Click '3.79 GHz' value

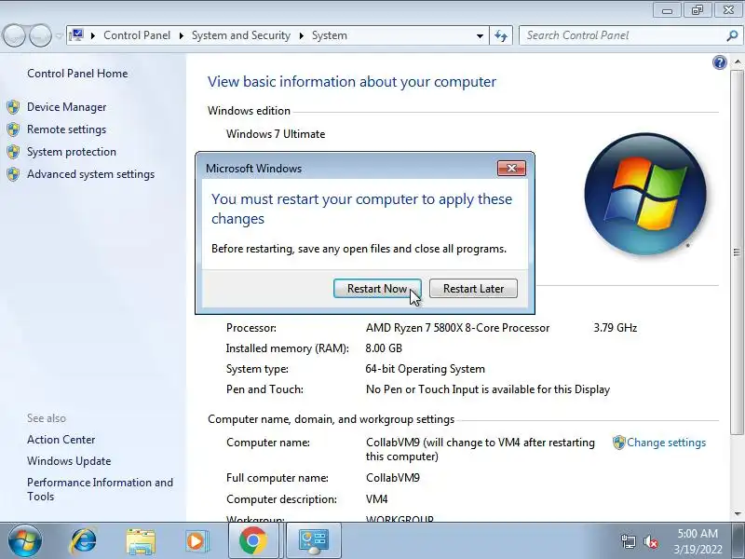616,328
